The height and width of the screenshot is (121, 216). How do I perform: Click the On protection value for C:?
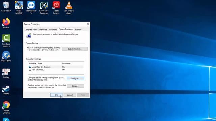[63, 67]
